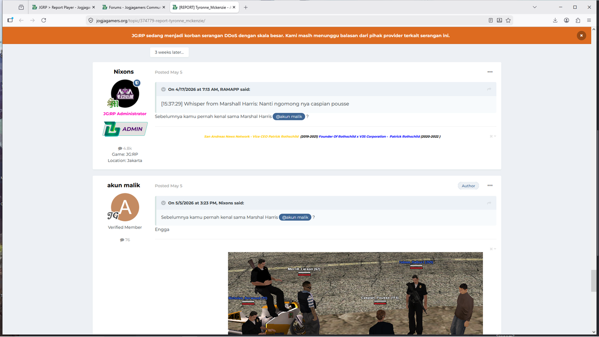Click the install/save page icon in address bar
Screen dimensions: 599x337
click(x=499, y=20)
